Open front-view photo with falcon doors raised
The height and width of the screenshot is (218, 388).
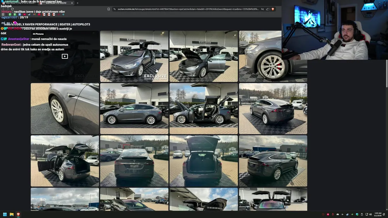(134, 56)
